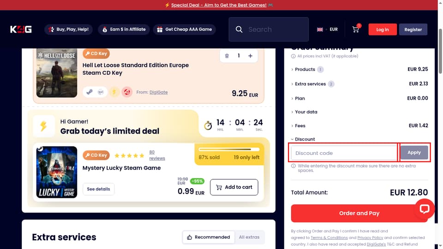
Task: Click the search magnifier icon
Action: point(239,30)
